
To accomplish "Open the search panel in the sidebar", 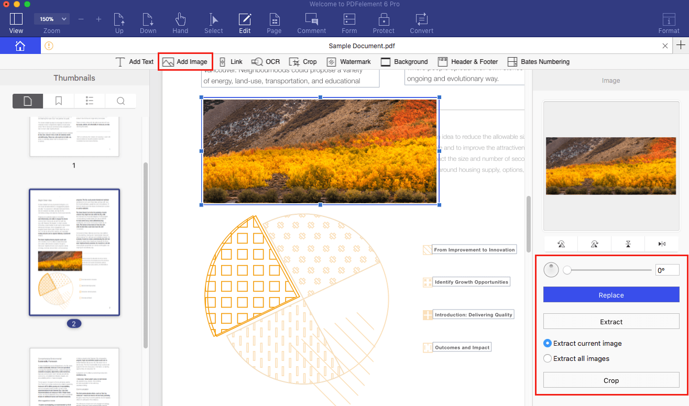I will coord(121,101).
